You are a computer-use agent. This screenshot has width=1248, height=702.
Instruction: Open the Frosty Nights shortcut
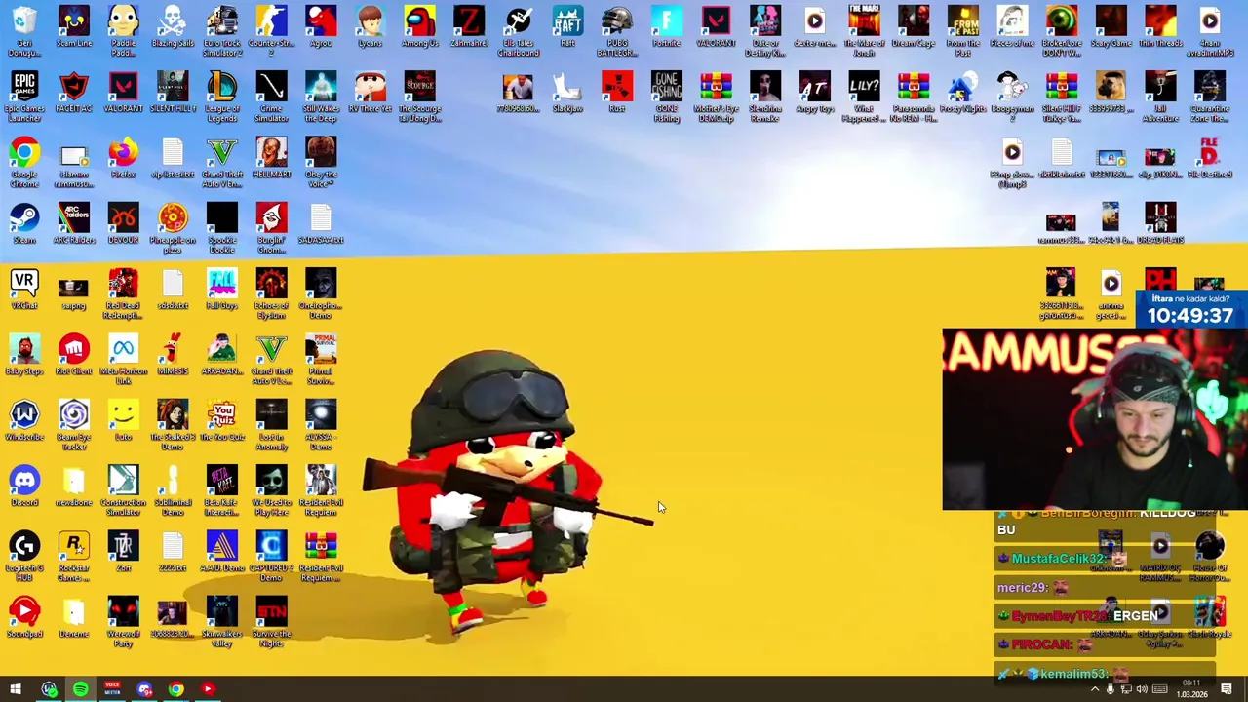tap(962, 93)
